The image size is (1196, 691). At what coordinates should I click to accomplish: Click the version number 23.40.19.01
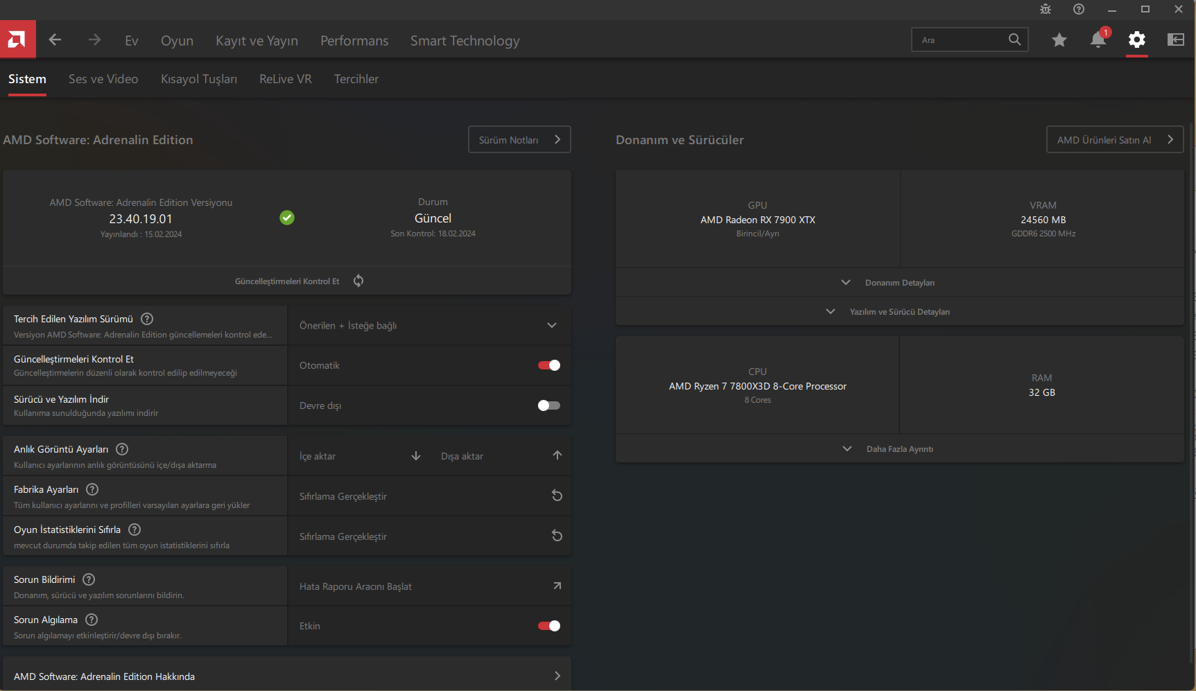[x=141, y=219]
